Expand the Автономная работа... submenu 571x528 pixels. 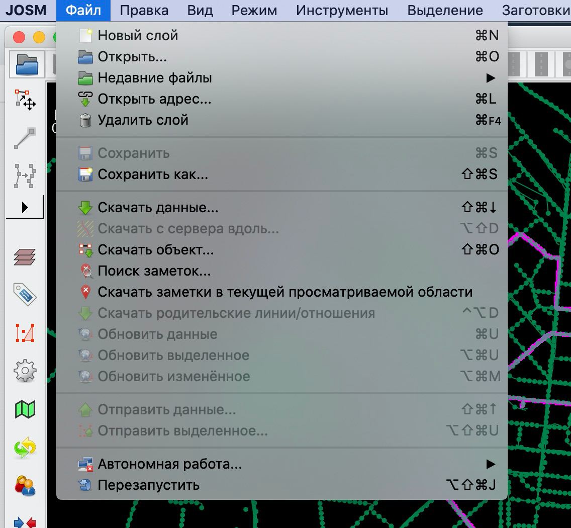coord(282,464)
